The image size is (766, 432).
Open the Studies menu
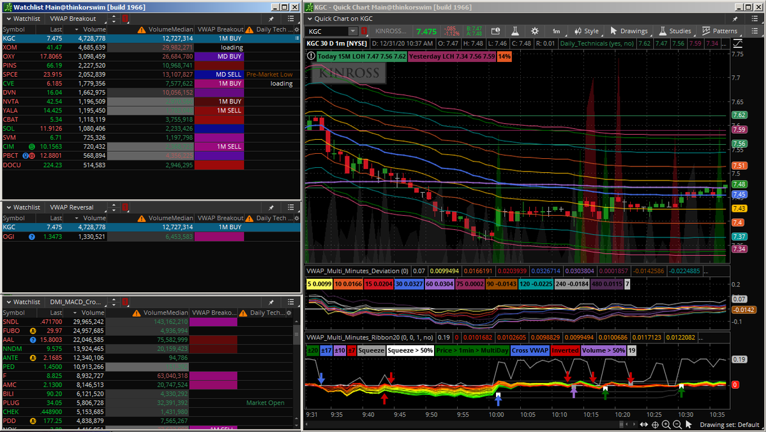[675, 31]
